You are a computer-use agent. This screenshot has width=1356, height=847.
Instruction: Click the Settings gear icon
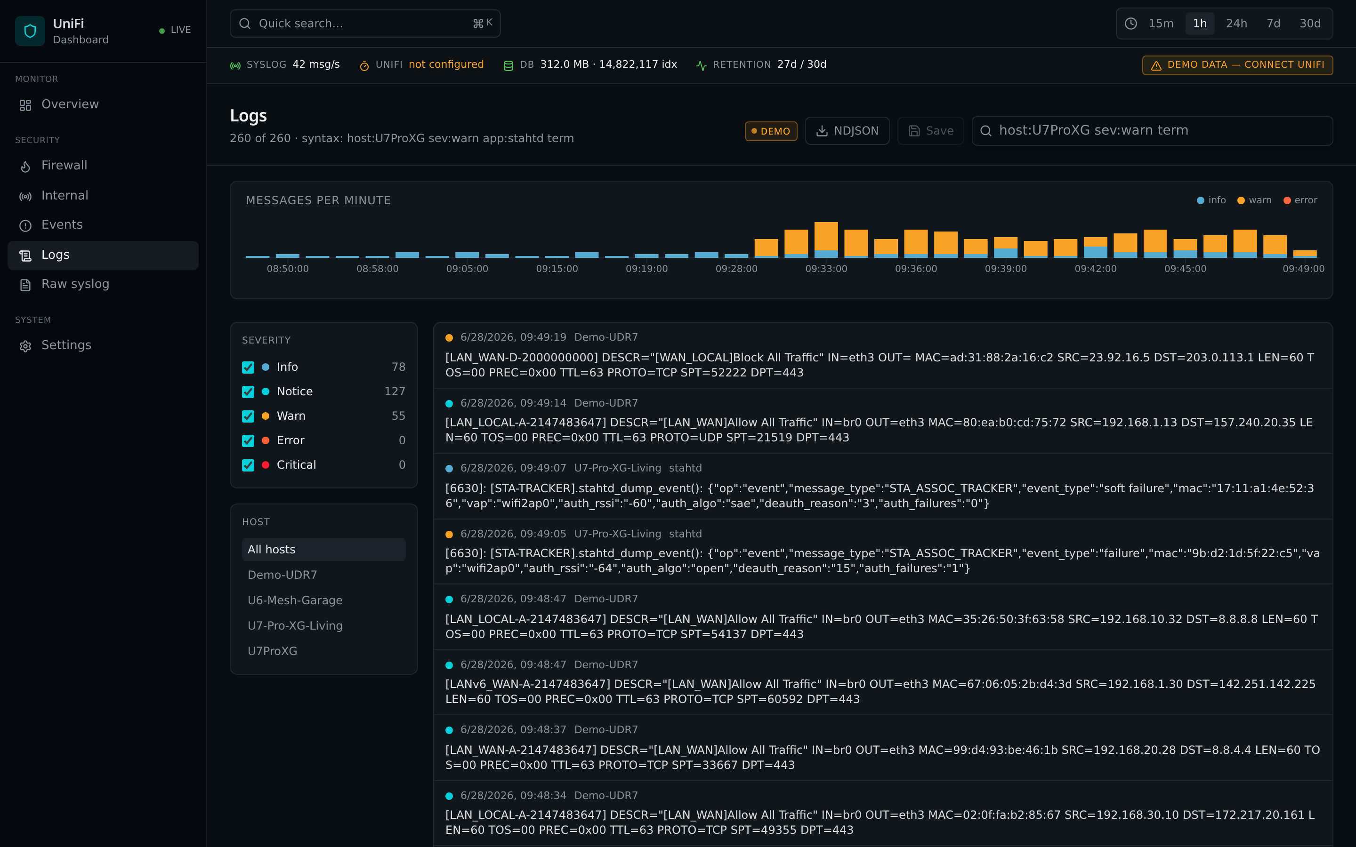click(25, 346)
